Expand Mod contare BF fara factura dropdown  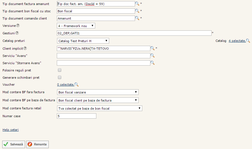click(x=97, y=92)
